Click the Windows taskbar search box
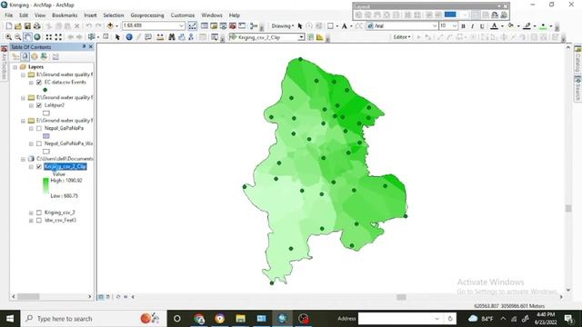Viewport: 582px width, 327px height. click(93, 319)
